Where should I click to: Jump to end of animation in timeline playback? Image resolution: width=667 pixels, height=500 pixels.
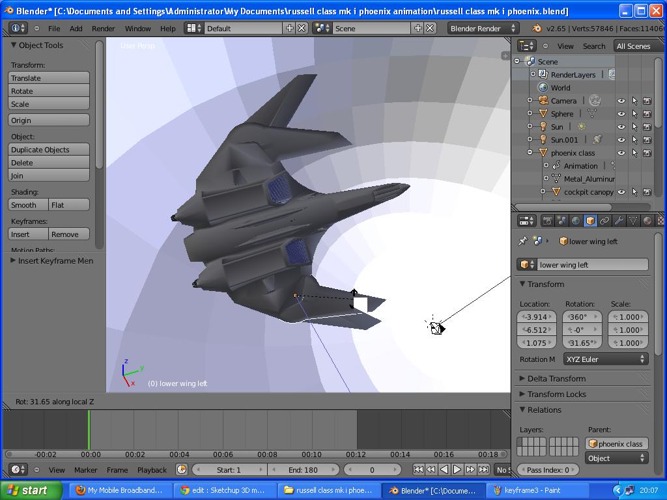484,467
